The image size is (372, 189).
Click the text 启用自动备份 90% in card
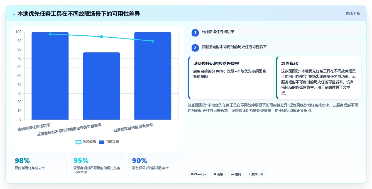209,71
